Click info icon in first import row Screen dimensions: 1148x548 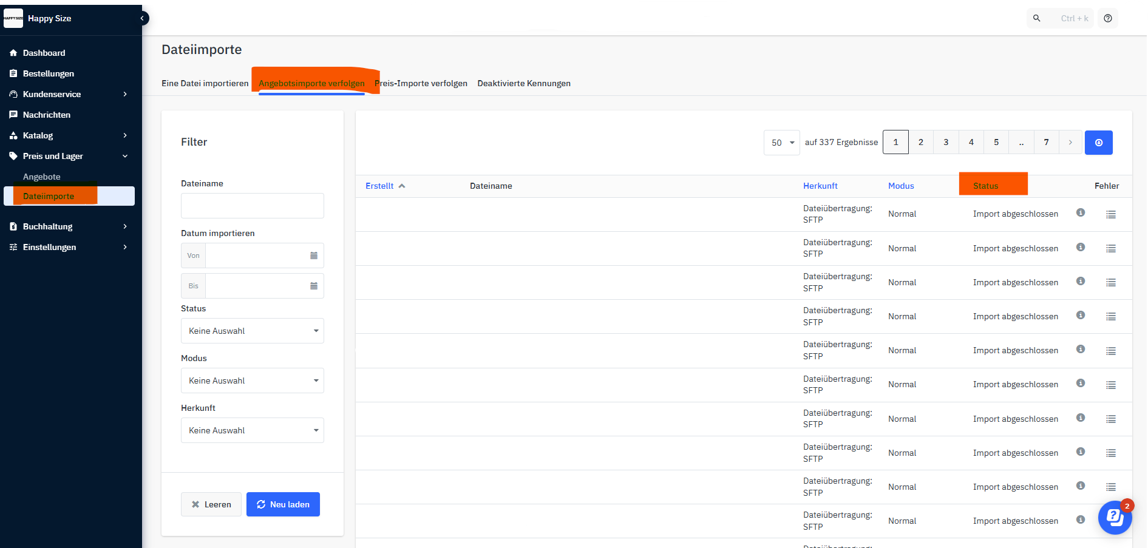tap(1081, 212)
